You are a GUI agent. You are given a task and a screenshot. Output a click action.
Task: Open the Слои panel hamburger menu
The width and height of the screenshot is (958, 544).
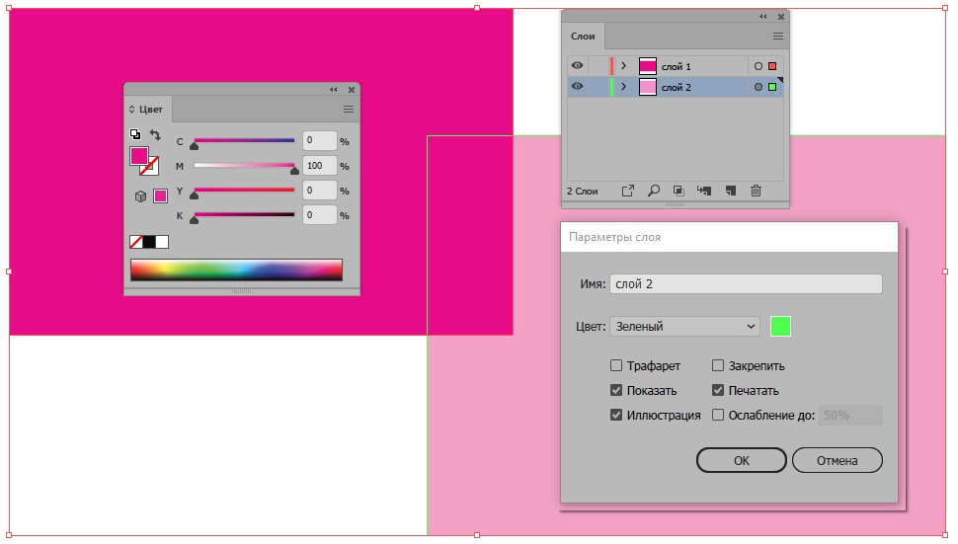[x=778, y=36]
